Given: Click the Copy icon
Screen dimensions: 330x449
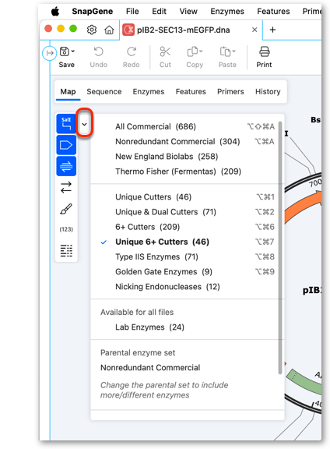Looking at the screenshot, I should (x=192, y=51).
